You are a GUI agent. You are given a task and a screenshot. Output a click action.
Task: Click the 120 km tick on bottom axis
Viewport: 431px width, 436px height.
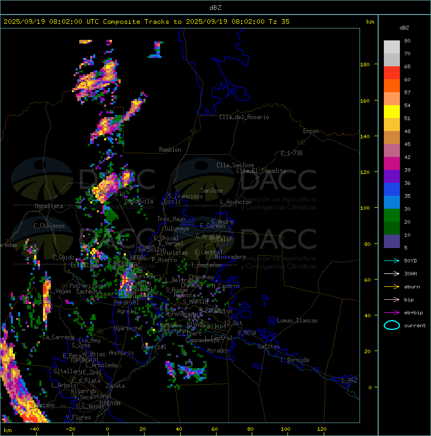tap(322, 429)
